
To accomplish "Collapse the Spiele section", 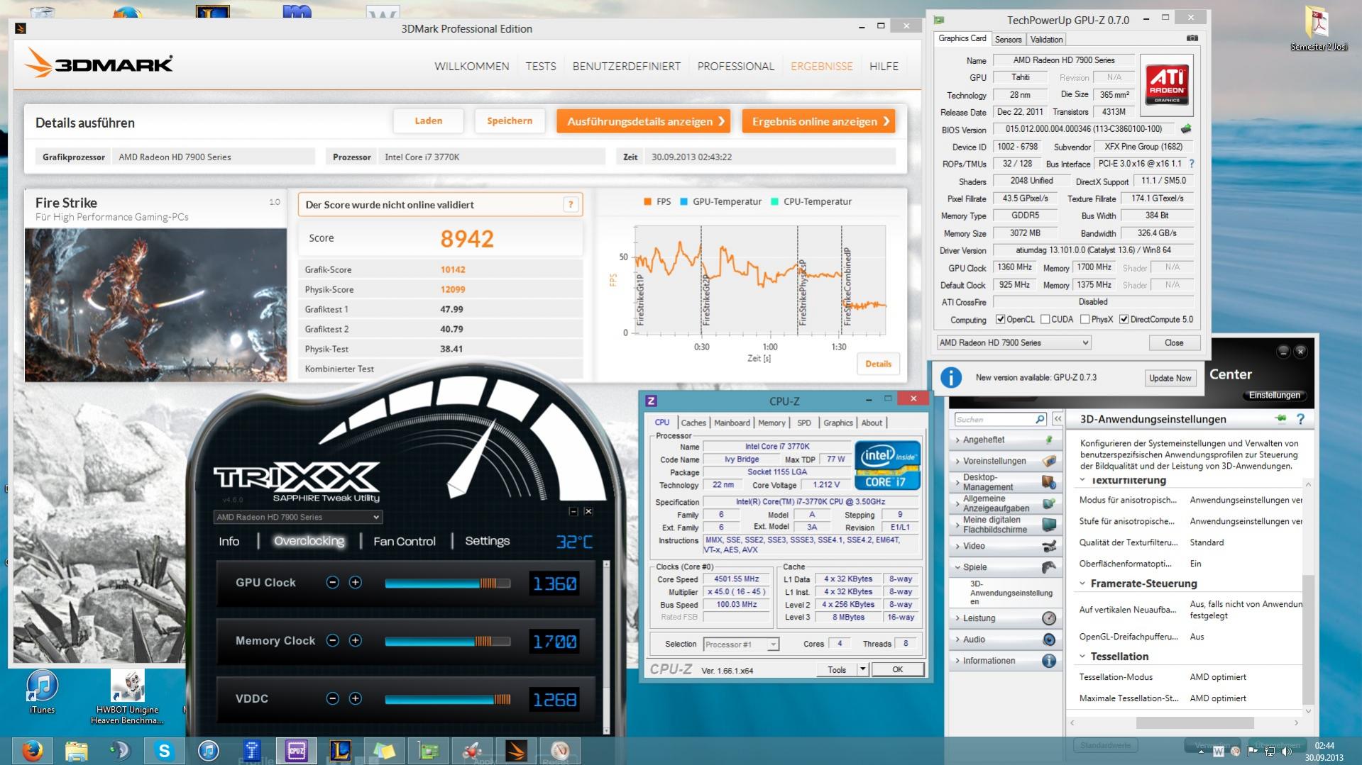I will (x=1004, y=567).
